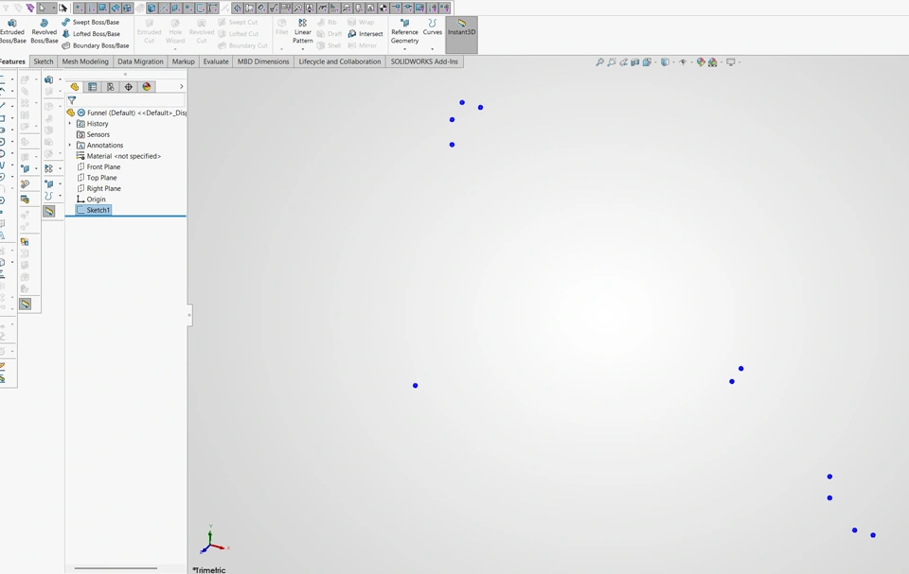Image resolution: width=909 pixels, height=574 pixels.
Task: Expand the History tree node
Action: coord(70,123)
